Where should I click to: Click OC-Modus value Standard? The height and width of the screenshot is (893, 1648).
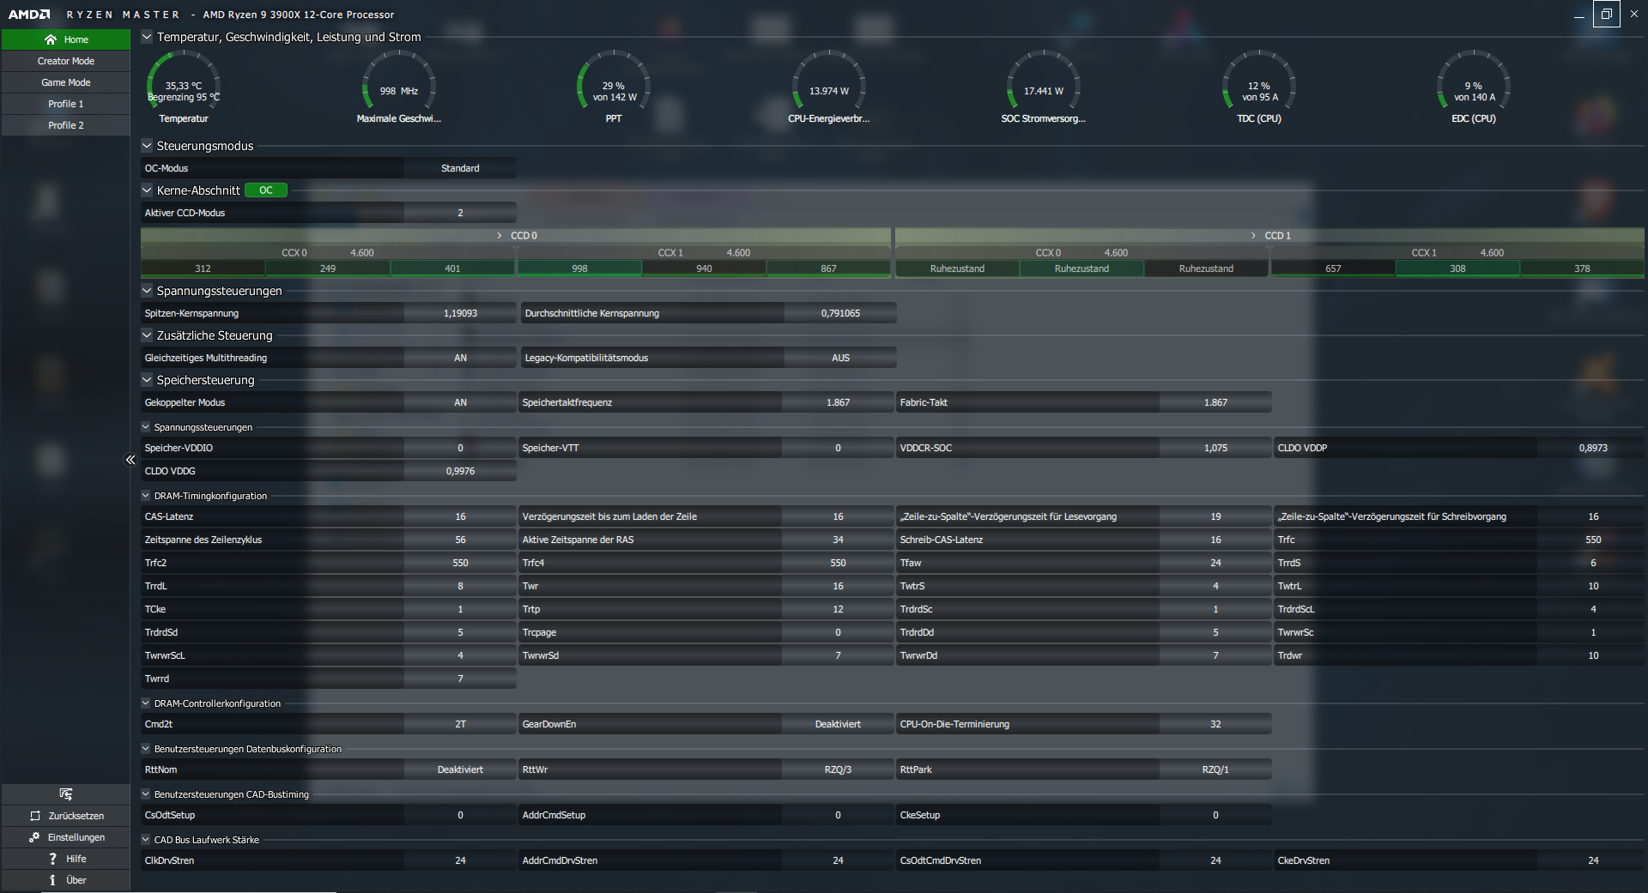pyautogui.click(x=460, y=168)
